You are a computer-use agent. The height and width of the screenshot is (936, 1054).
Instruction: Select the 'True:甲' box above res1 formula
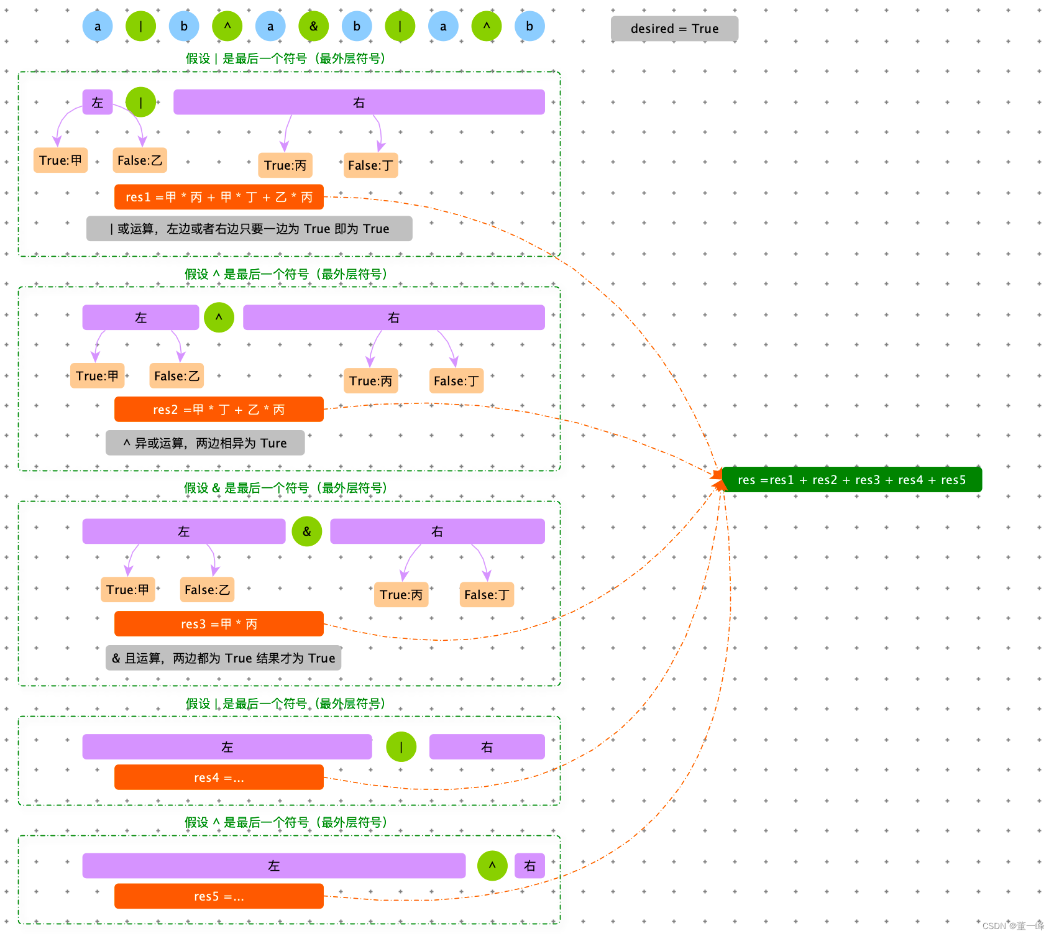click(60, 160)
